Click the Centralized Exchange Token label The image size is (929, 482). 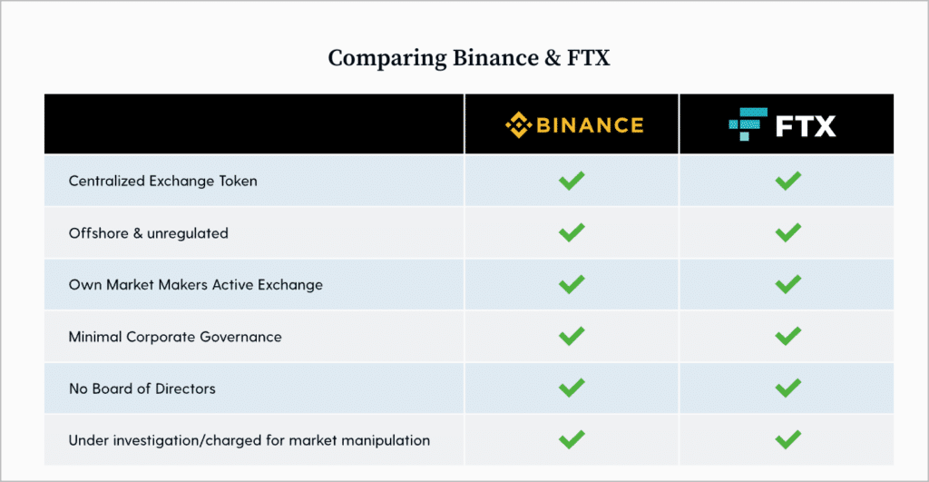163,181
